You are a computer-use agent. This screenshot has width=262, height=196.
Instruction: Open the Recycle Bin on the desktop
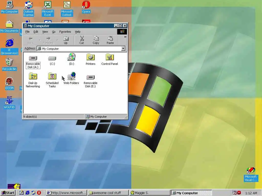(9, 64)
